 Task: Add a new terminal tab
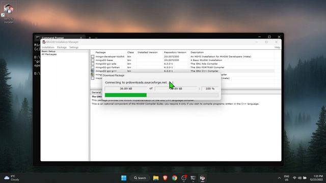(90, 38)
